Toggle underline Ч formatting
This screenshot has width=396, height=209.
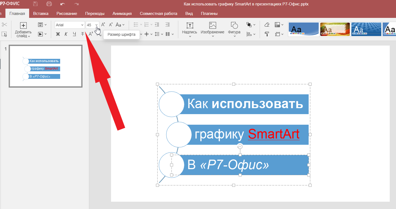click(74, 34)
